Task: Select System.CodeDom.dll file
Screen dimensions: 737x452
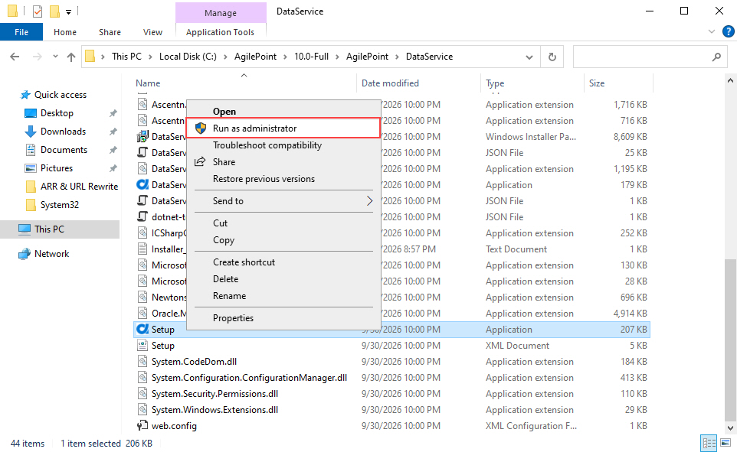Action: coord(194,362)
